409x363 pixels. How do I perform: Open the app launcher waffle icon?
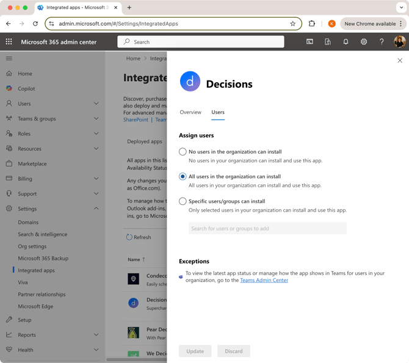tap(9, 41)
